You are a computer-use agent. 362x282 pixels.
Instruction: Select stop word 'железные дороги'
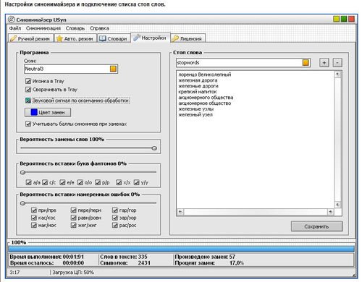click(198, 86)
